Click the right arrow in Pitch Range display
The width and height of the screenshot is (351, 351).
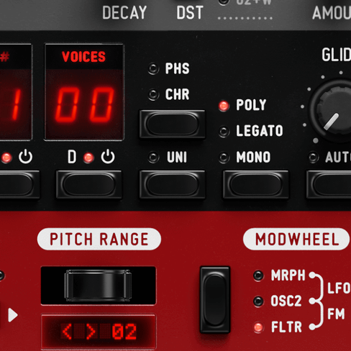pyautogui.click(x=91, y=332)
